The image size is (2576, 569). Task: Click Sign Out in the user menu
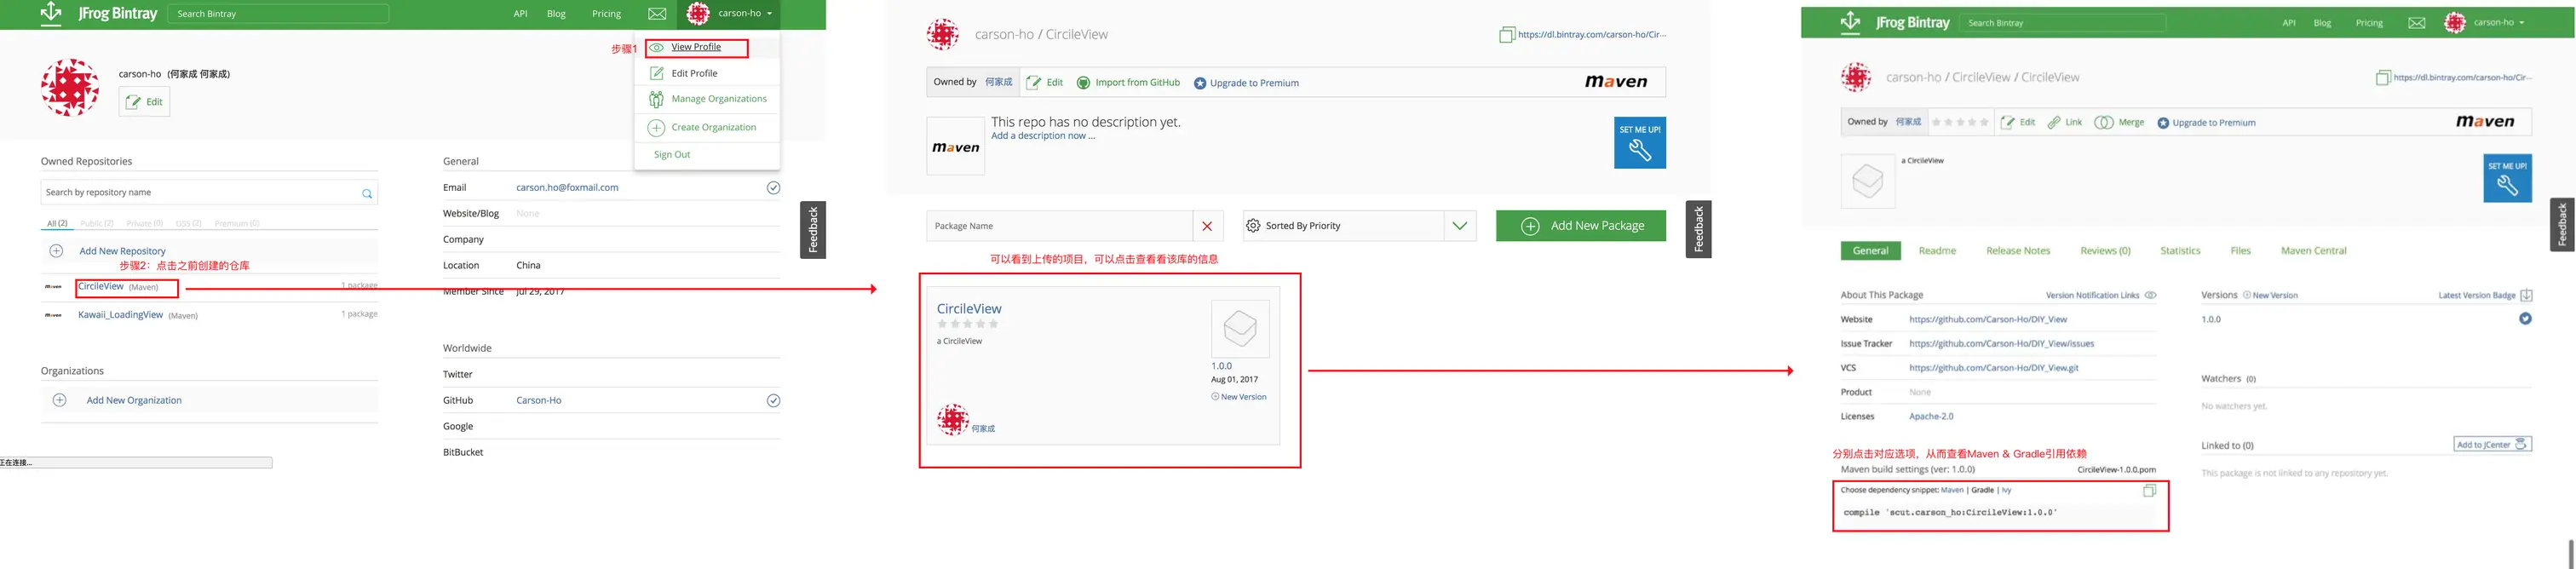click(672, 155)
